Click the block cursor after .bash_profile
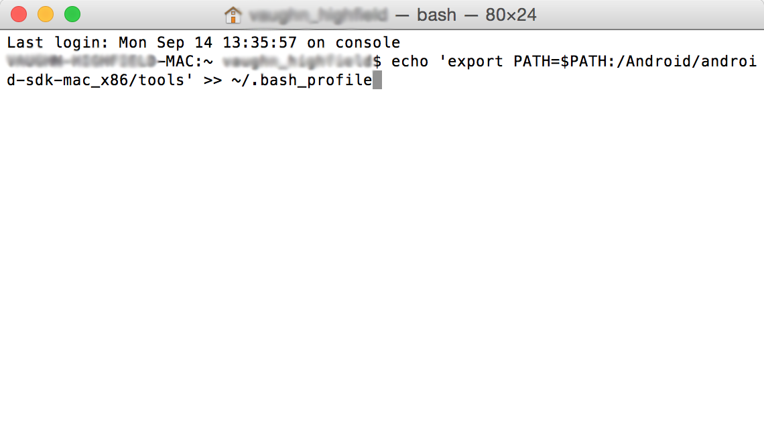This screenshot has width=764, height=430. [x=377, y=81]
